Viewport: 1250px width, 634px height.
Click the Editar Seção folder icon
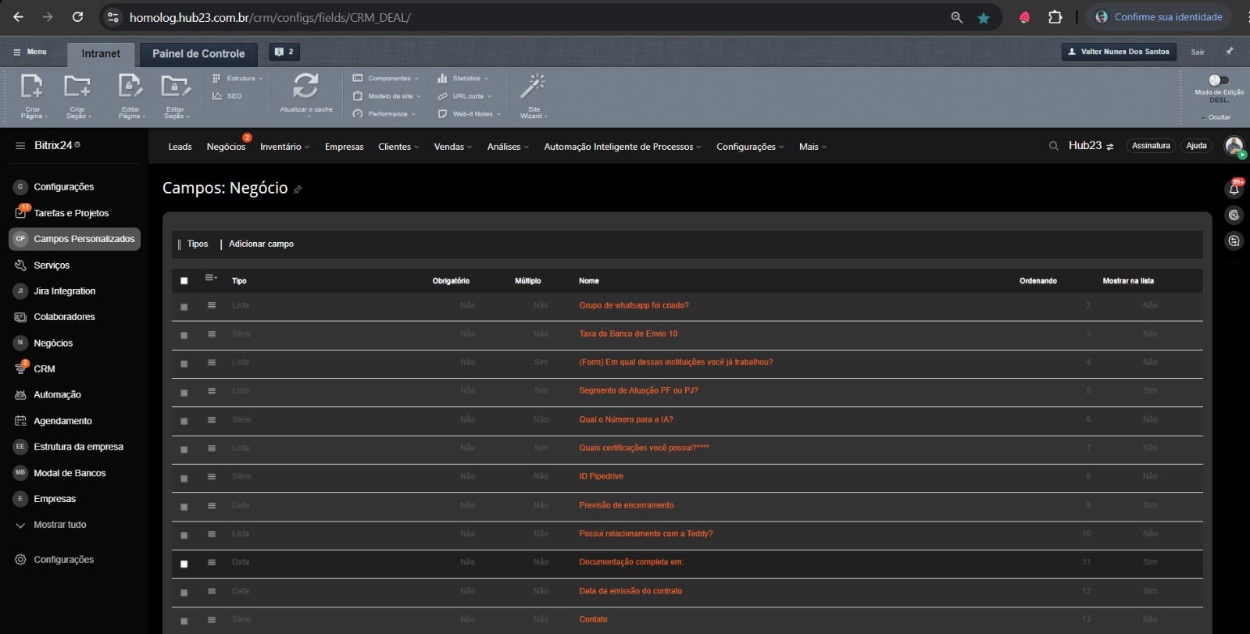coord(175,86)
